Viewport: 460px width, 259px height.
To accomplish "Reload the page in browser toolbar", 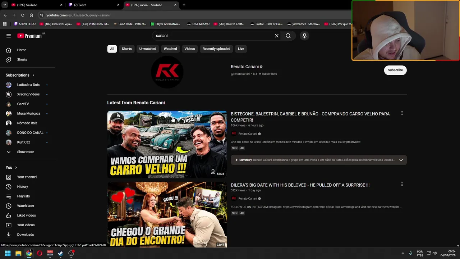I will pos(23,15).
